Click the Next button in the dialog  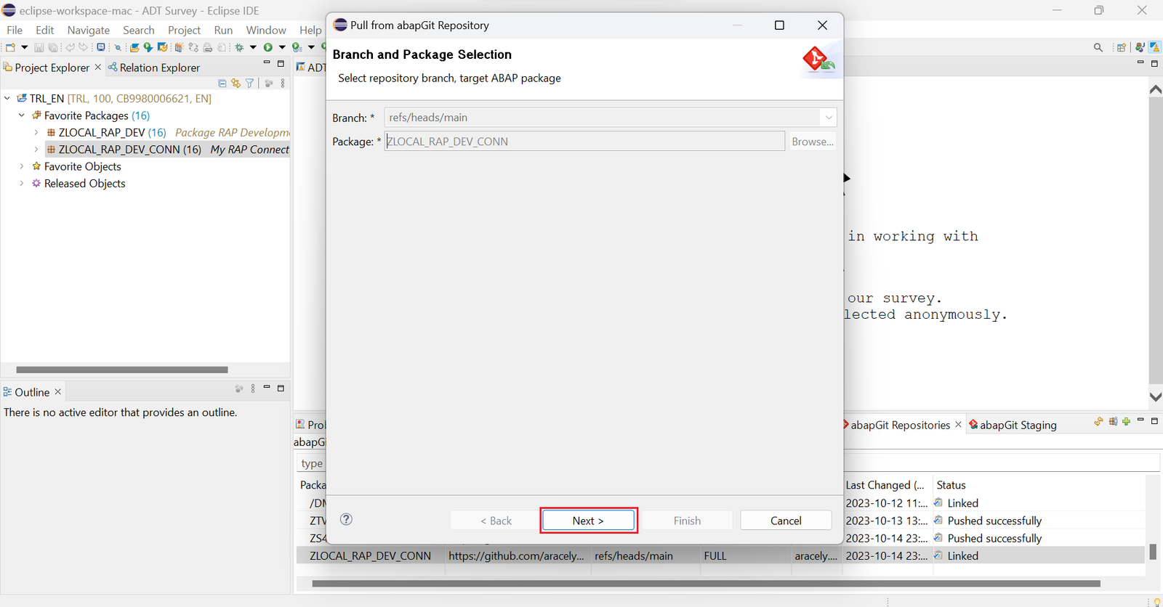(x=588, y=521)
